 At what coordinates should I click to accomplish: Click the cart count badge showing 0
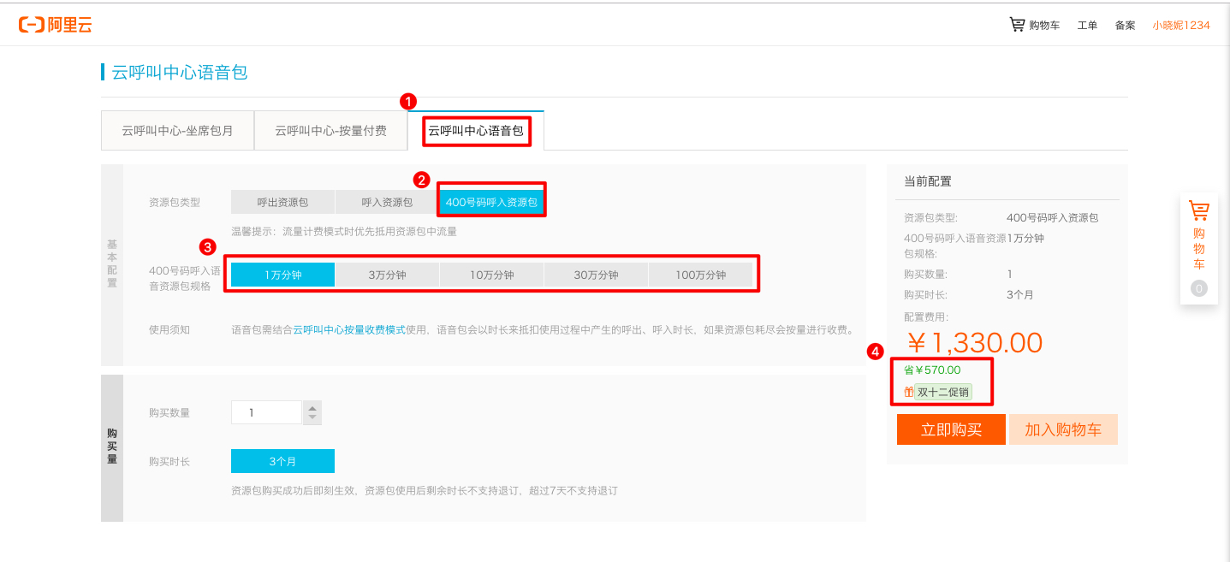1199,289
